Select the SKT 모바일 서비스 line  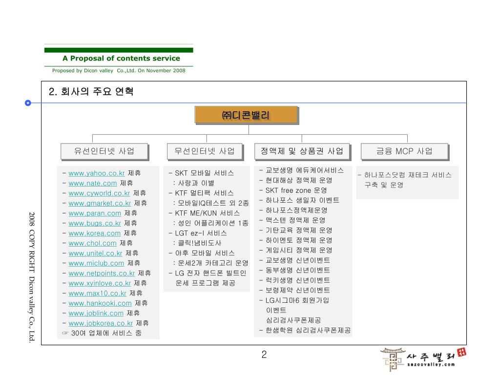tap(201, 173)
